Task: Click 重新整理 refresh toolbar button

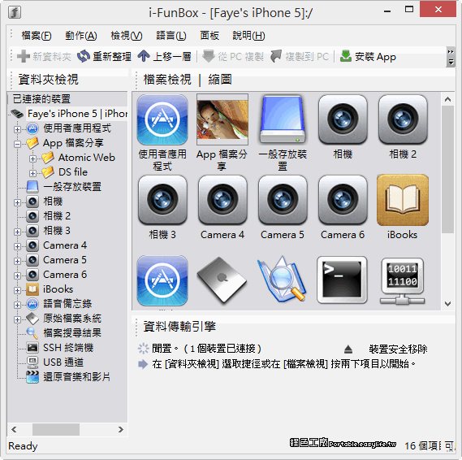Action: 104,56
